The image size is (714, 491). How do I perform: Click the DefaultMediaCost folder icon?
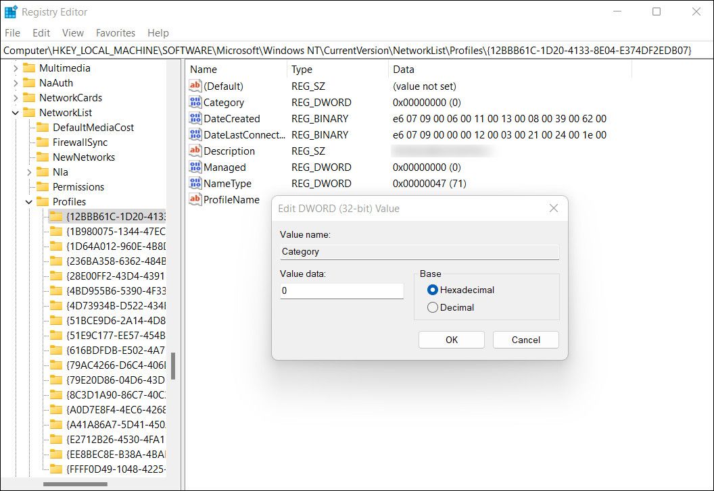tap(43, 128)
